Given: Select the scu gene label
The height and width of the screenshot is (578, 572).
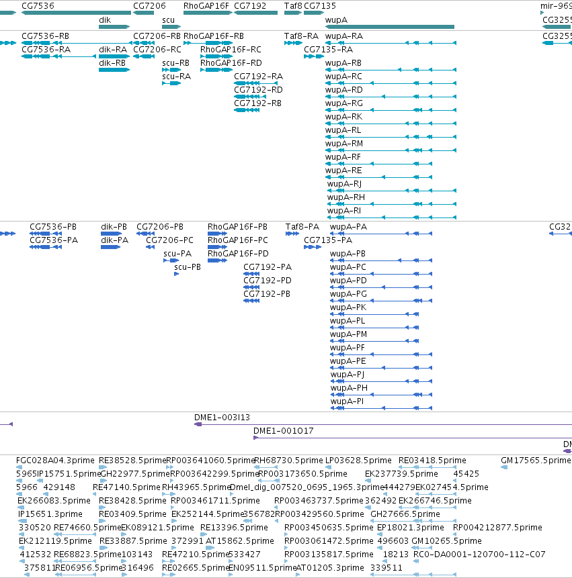Looking at the screenshot, I should (168, 20).
